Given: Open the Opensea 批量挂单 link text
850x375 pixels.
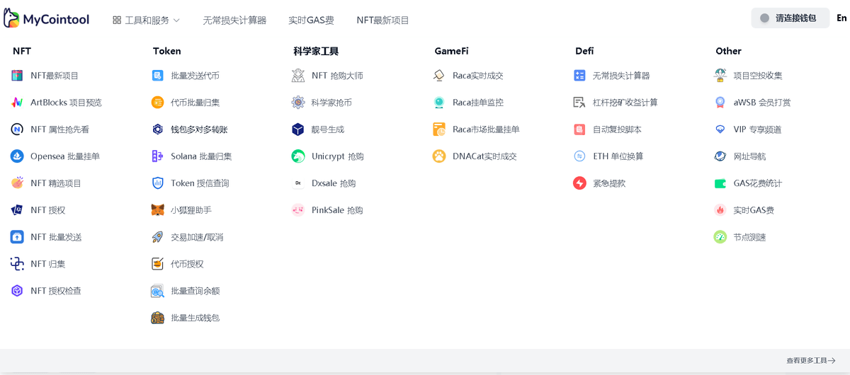Looking at the screenshot, I should tap(65, 156).
